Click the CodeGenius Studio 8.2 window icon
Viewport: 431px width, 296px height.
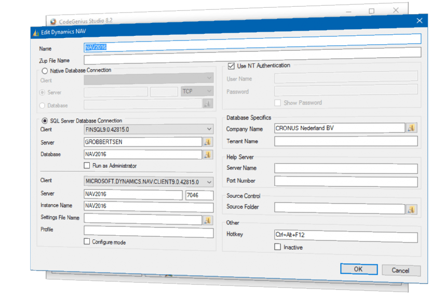53,21
